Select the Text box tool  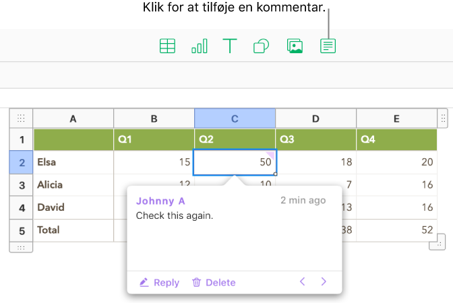pyautogui.click(x=231, y=46)
